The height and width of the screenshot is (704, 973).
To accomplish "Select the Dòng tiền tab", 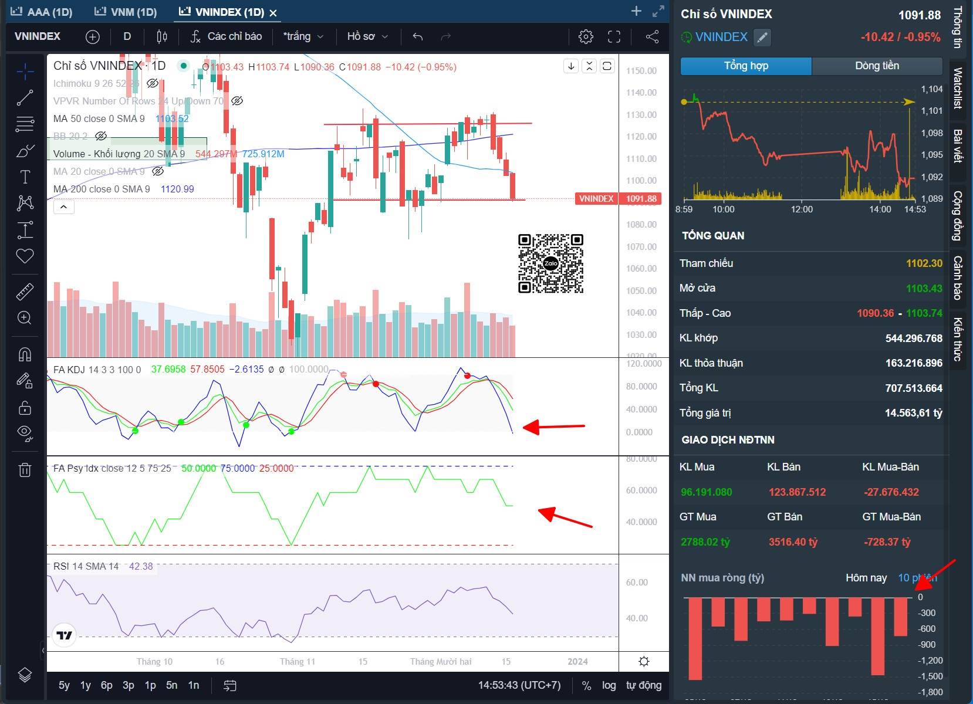I will click(877, 66).
